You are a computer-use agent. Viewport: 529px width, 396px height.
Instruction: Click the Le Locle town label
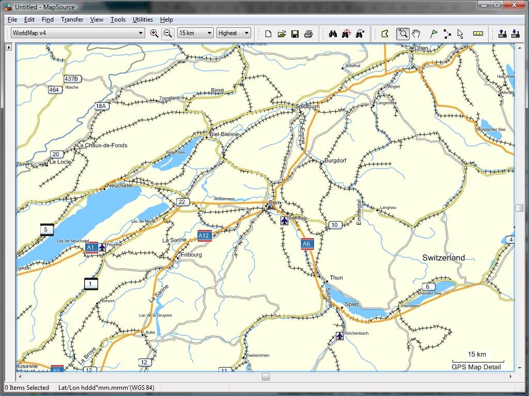60,161
